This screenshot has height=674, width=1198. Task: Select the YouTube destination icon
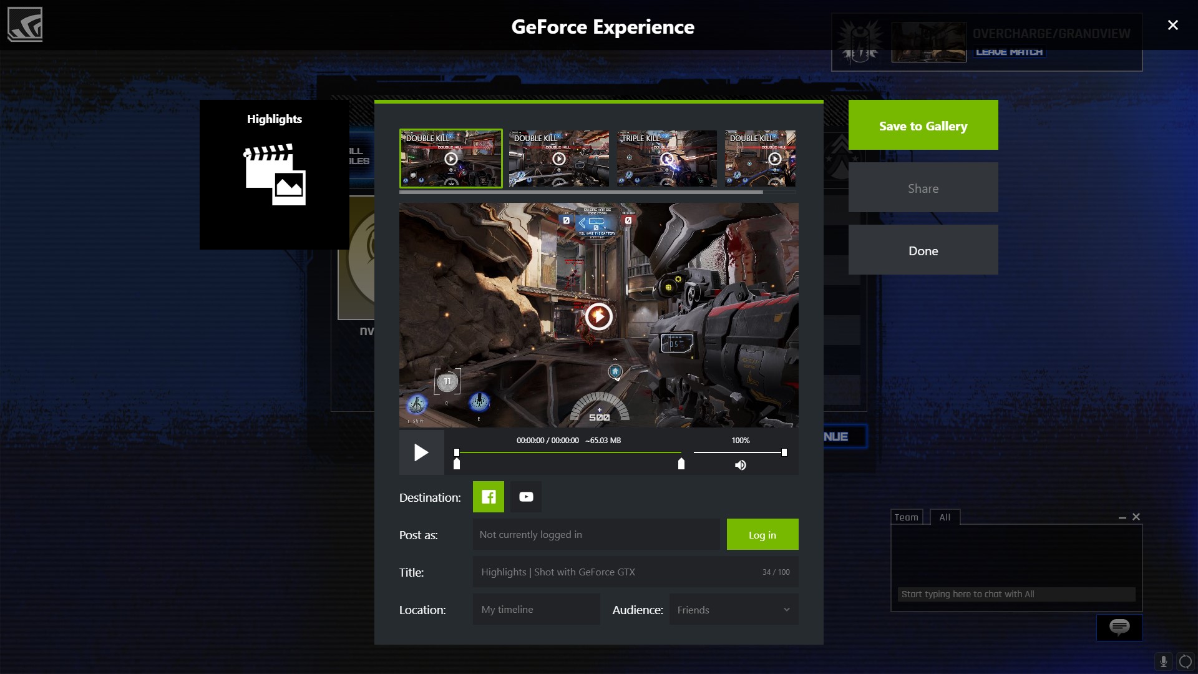click(526, 496)
